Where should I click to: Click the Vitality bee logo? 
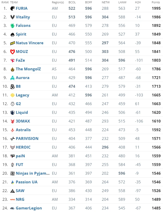13,17
